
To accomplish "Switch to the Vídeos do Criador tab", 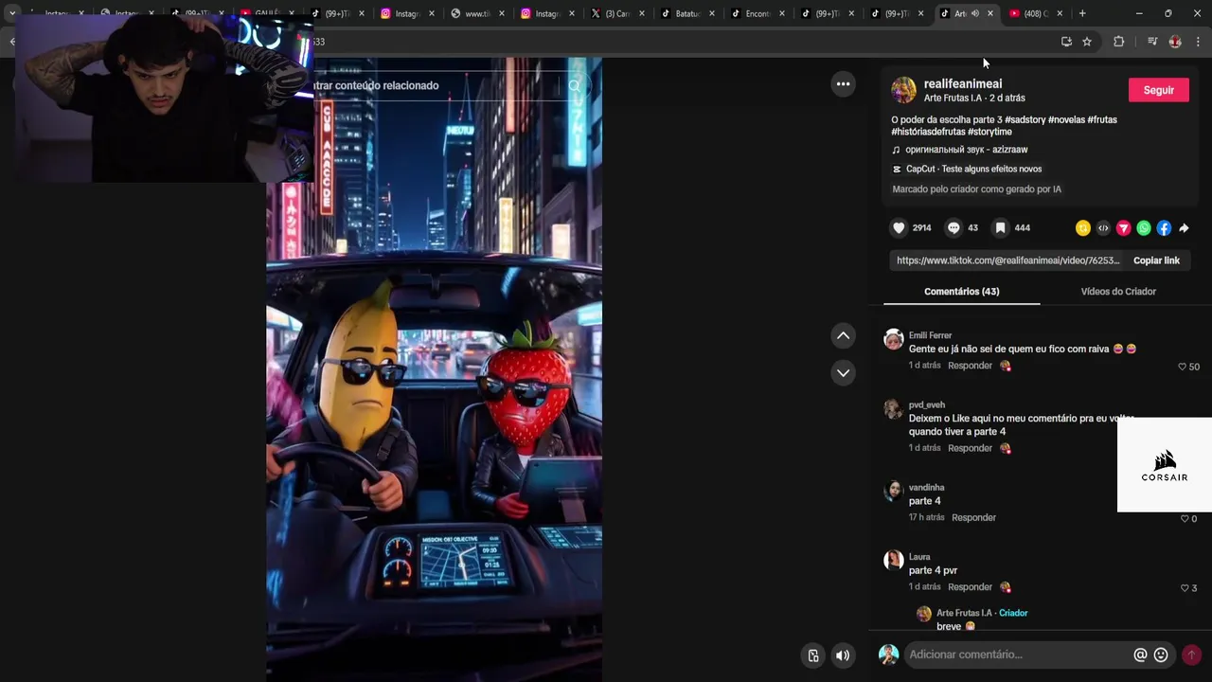I will (x=1118, y=292).
